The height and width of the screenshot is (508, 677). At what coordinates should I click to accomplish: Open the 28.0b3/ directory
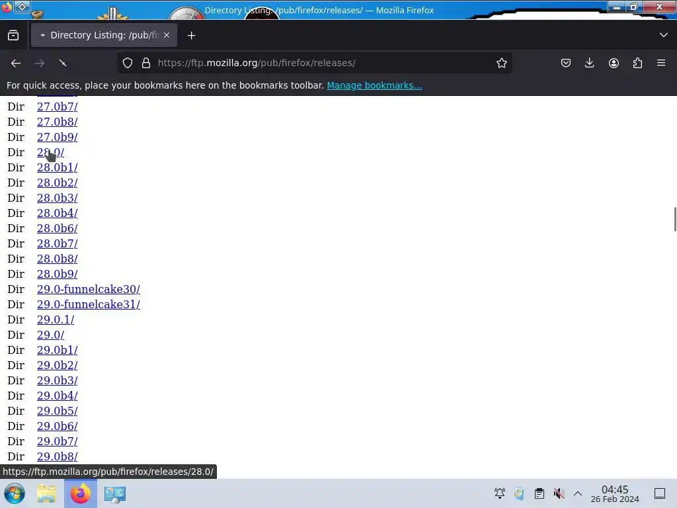[57, 198]
